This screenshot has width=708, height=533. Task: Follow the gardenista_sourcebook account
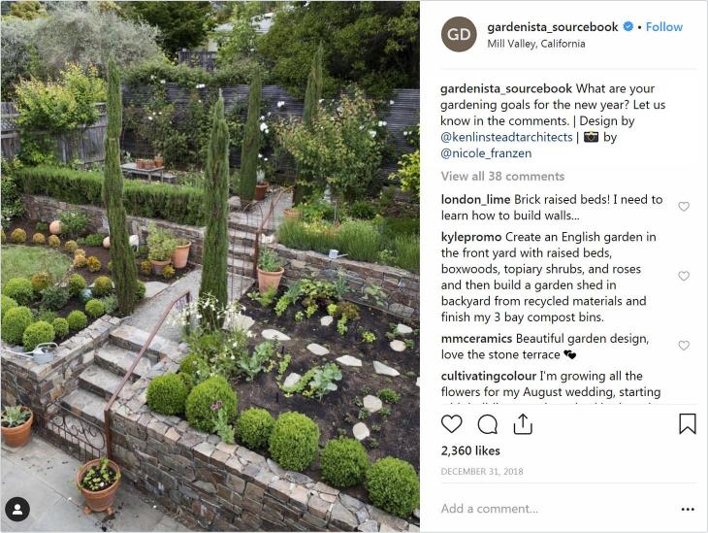click(x=663, y=27)
